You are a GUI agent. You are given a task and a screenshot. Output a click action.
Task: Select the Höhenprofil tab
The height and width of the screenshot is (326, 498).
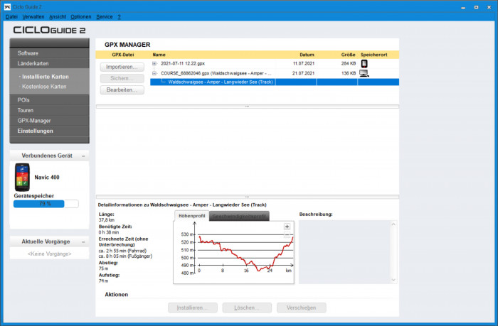tap(191, 216)
